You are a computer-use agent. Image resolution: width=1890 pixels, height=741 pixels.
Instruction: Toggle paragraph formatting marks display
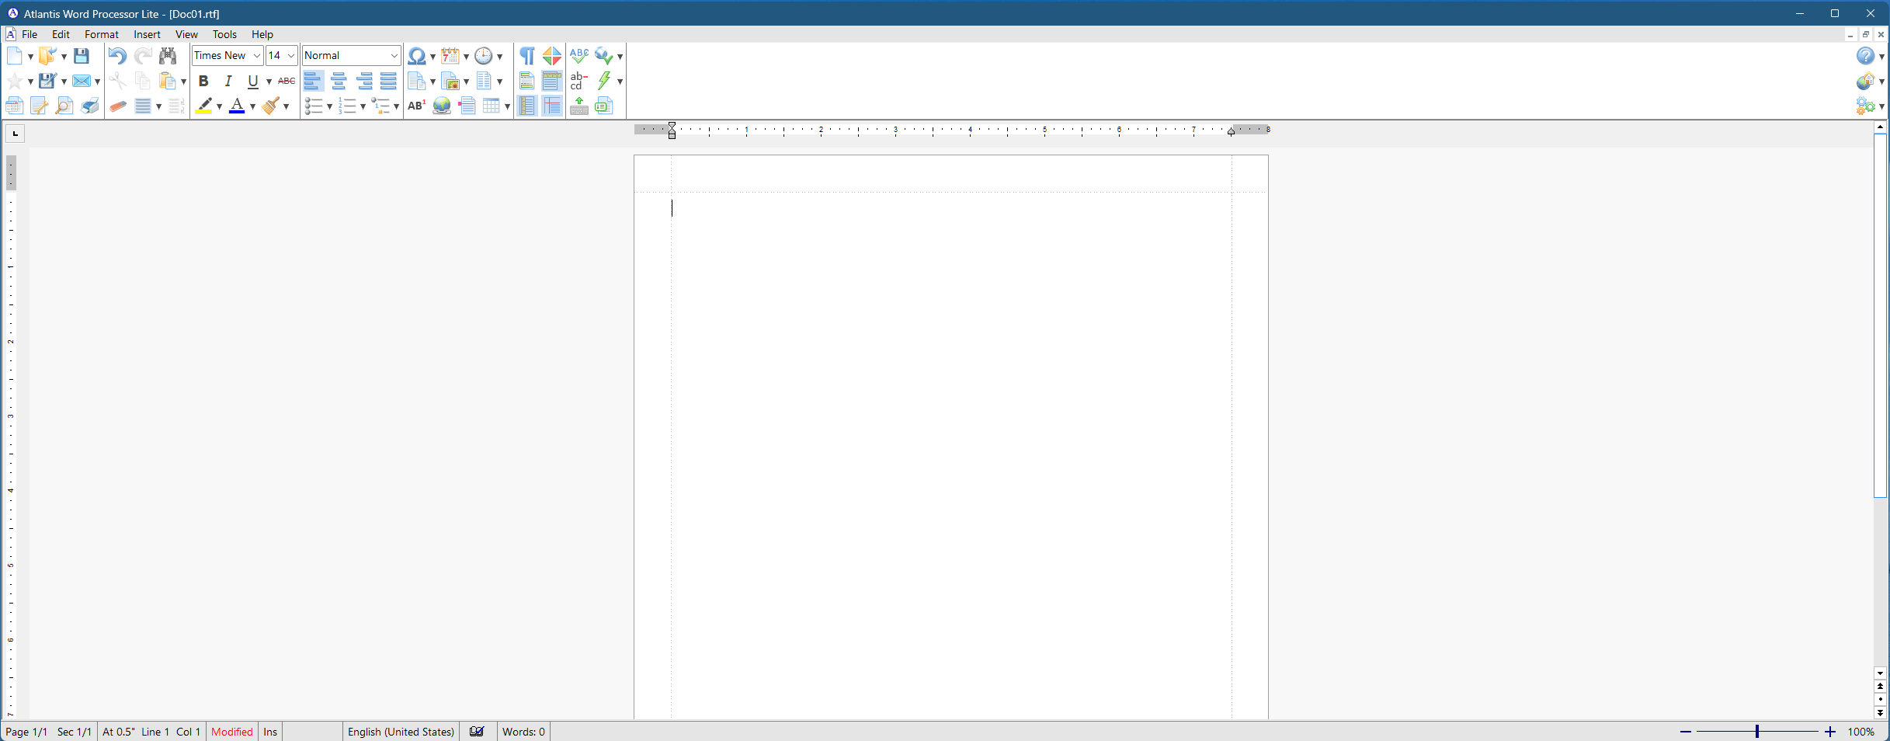click(527, 55)
